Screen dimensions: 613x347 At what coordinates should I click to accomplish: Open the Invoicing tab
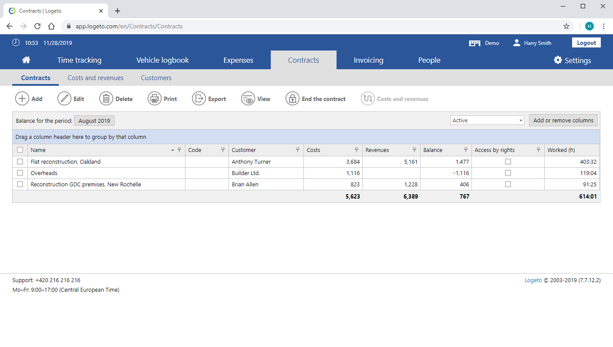(369, 60)
